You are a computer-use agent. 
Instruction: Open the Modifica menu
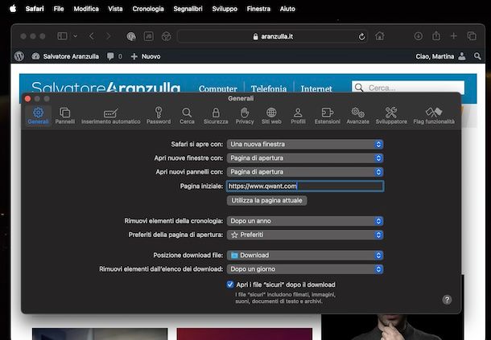point(86,9)
